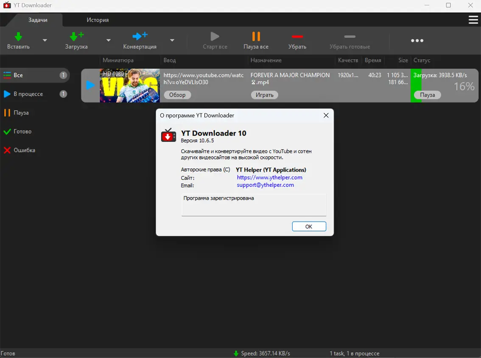Select the Все filter in sidebar

35,75
